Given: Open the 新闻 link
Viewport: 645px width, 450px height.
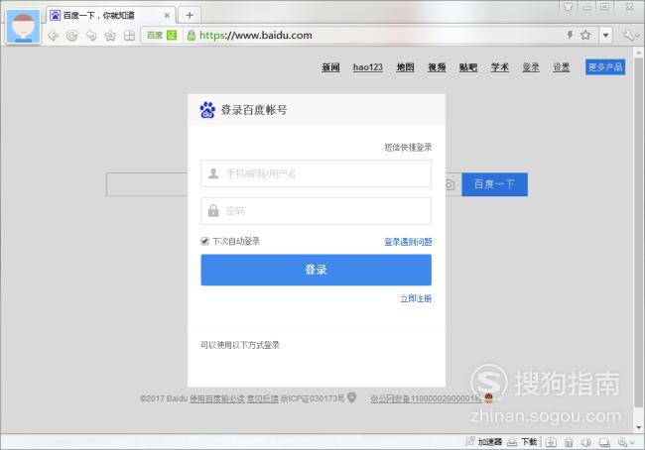Looking at the screenshot, I should pyautogui.click(x=330, y=67).
